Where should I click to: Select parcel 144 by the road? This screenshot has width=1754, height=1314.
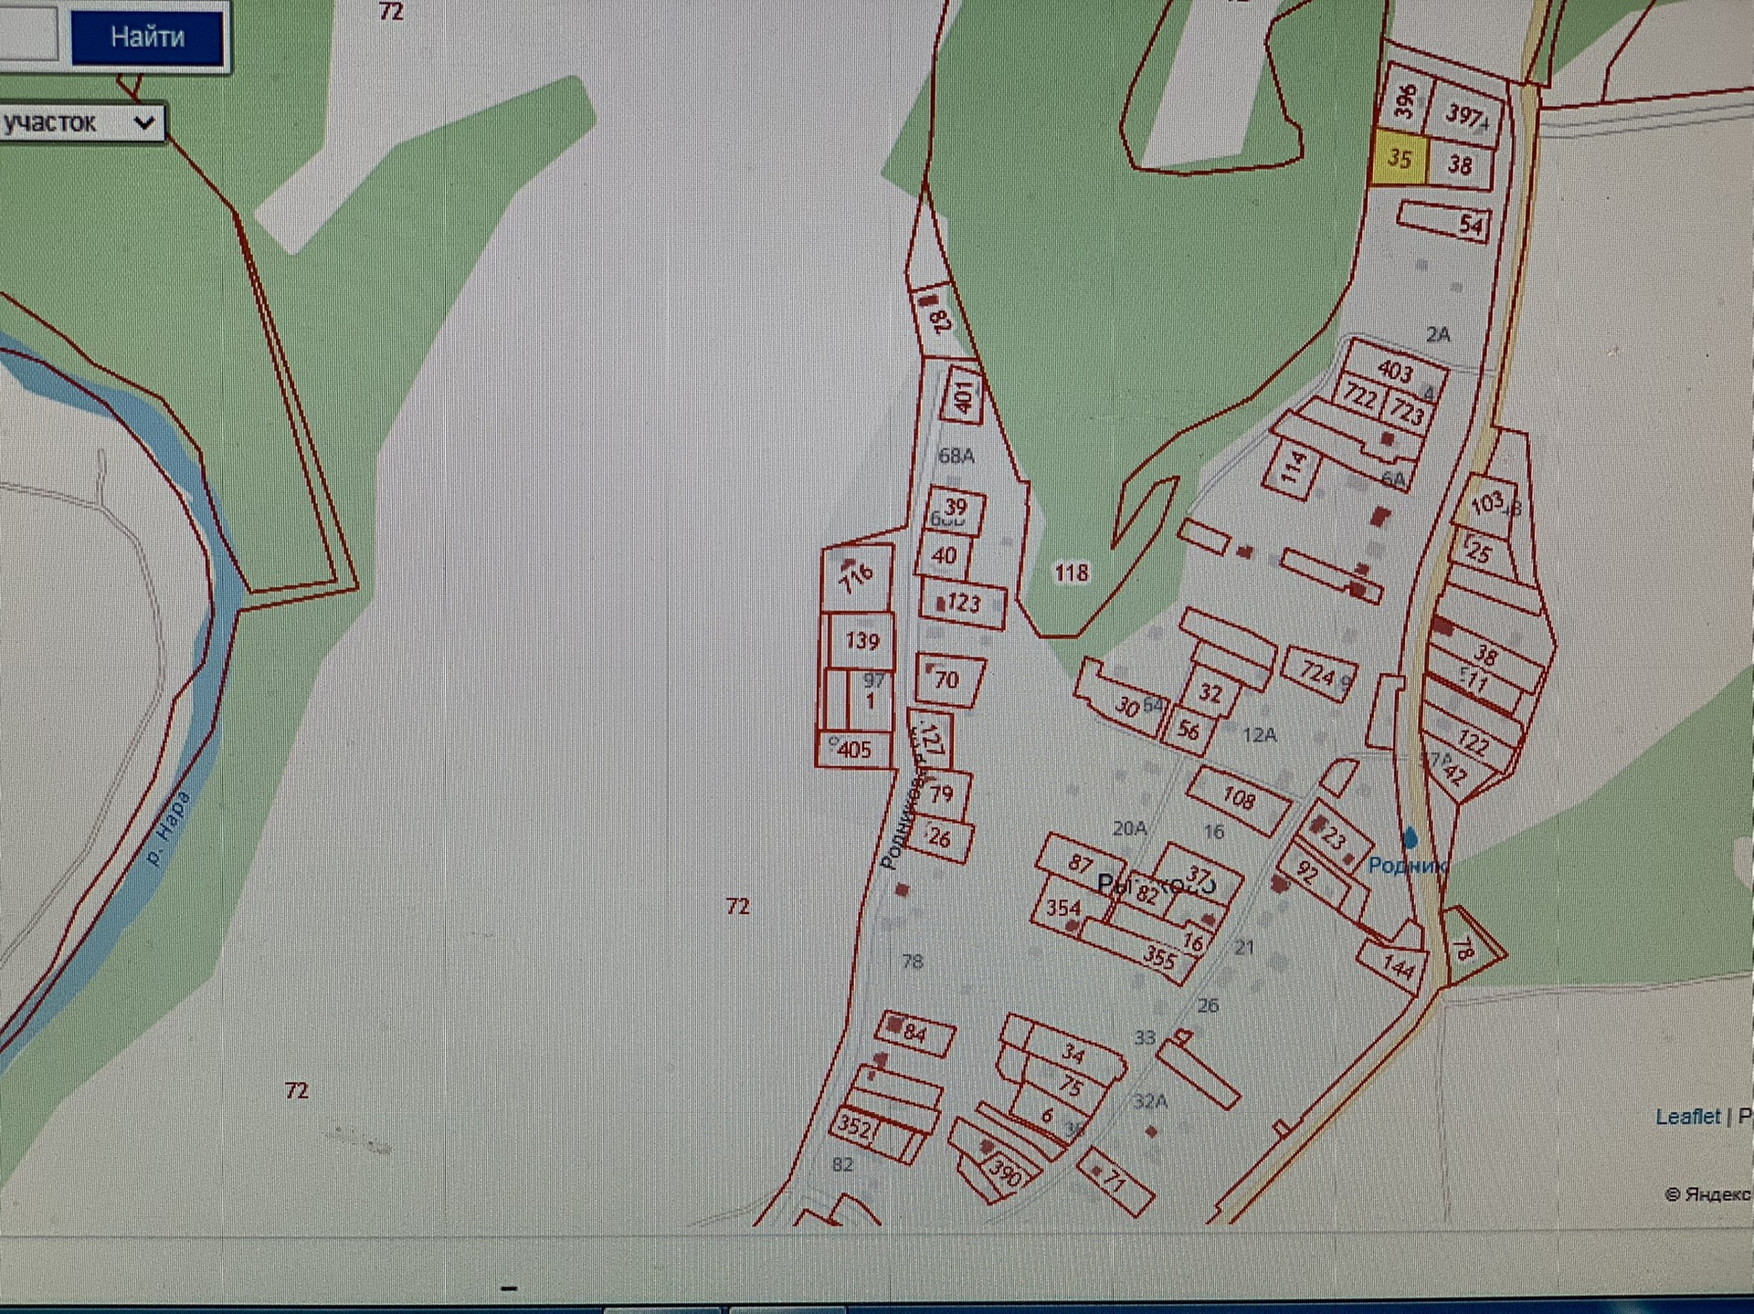coord(1397,966)
